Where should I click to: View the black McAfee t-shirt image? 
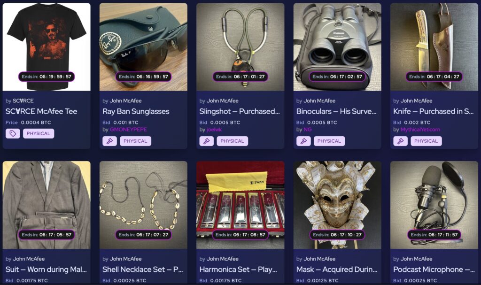[47, 47]
